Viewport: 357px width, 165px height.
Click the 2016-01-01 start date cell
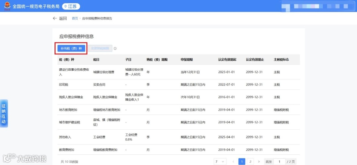[226, 97]
